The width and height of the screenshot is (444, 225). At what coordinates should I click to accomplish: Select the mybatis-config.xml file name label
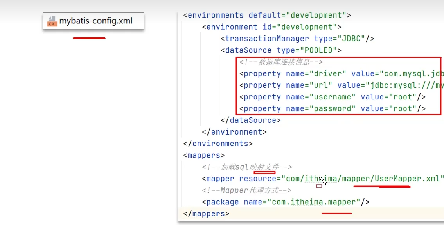(96, 21)
